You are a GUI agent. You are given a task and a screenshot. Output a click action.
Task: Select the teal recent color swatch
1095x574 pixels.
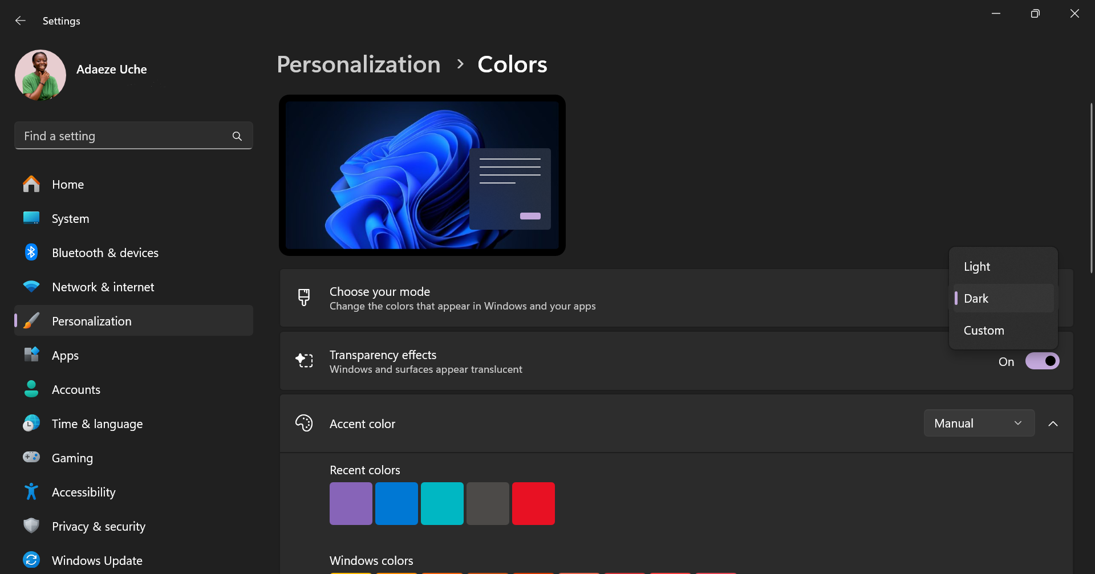tap(442, 503)
